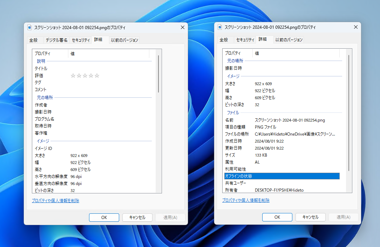
Task: Set a three-star rating for the screenshot
Action: point(85,75)
